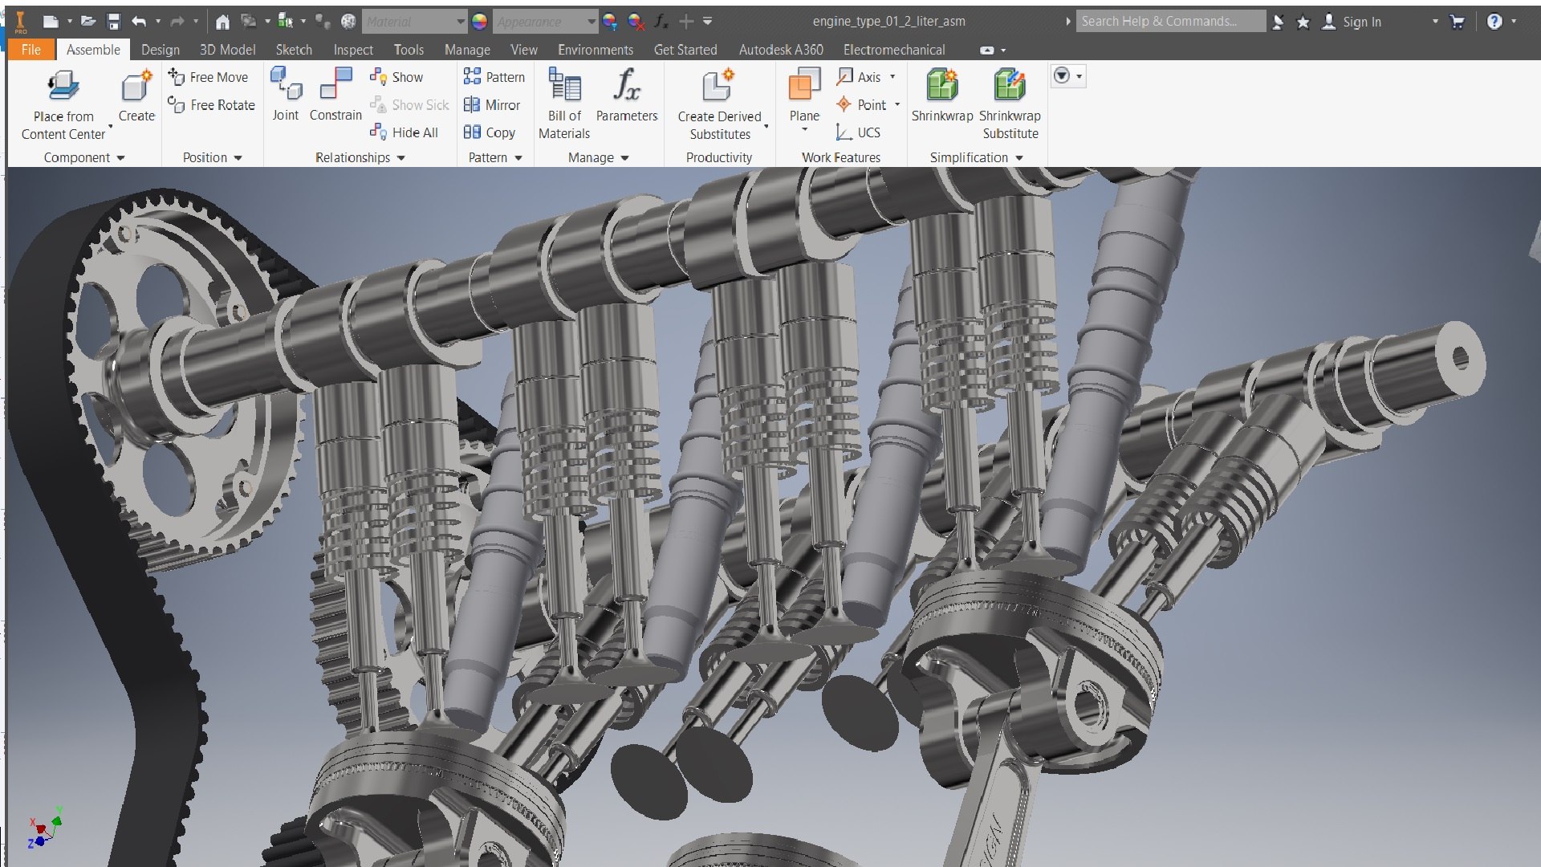
Task: Click the Joint tool
Action: 285,96
